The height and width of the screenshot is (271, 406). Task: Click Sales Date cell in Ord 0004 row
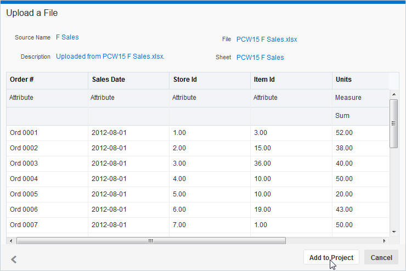click(129, 179)
